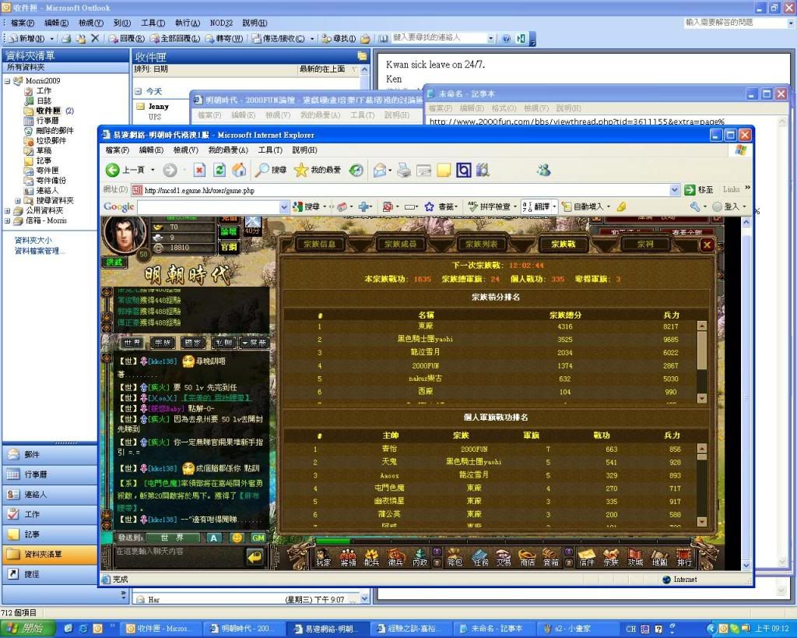Open 將領 (generals) icon in game toolbar
797x638 pixels.
(348, 558)
